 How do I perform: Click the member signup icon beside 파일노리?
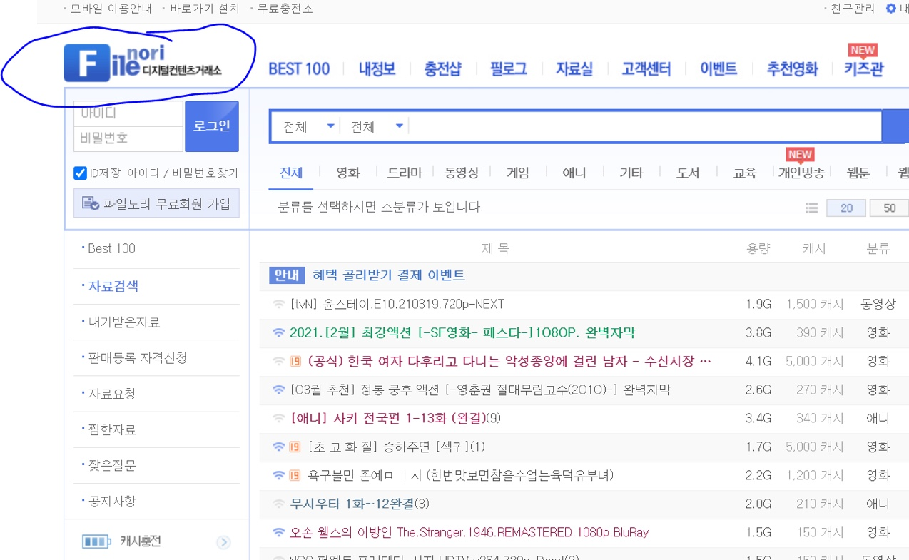(91, 204)
